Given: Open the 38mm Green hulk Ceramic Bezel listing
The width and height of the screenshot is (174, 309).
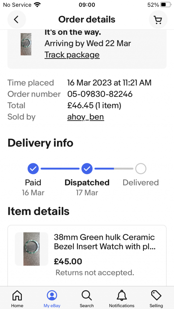Looking at the screenshot, I should click(105, 242).
